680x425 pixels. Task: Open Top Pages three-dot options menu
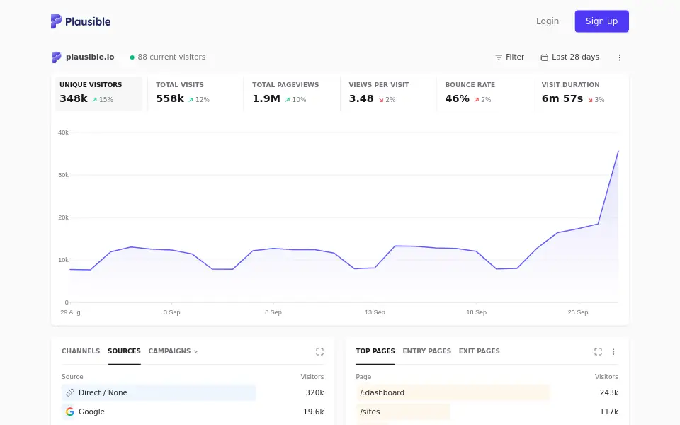(x=613, y=352)
